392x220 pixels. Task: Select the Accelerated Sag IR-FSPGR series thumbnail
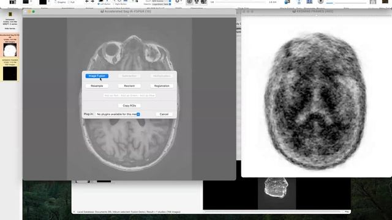click(x=10, y=50)
